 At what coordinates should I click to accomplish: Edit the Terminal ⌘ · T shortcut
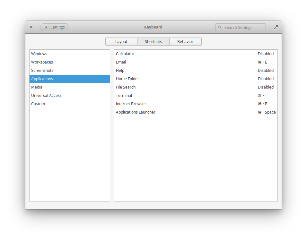click(263, 96)
